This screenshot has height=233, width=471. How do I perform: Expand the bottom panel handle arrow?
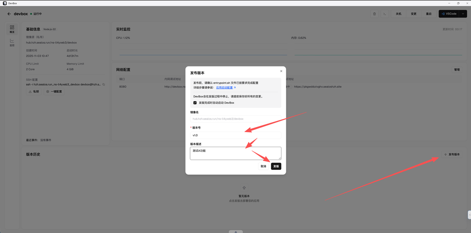coord(235,232)
